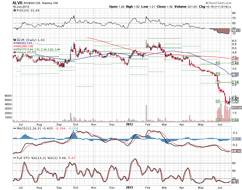The height and width of the screenshot is (190, 242).
Task: Click the 1.42 last price tag
Action: coord(235,99)
